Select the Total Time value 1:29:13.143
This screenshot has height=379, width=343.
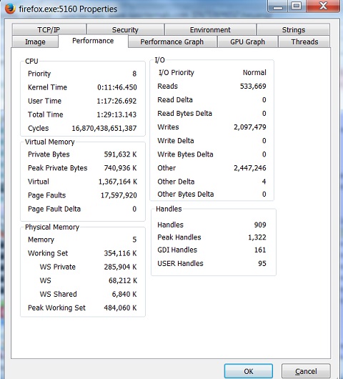[116, 114]
